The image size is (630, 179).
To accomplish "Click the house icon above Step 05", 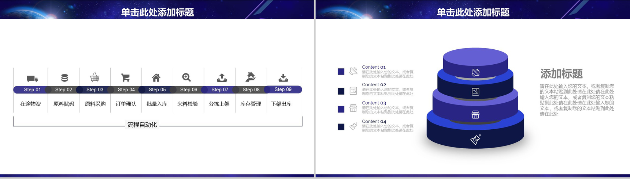I will (156, 77).
